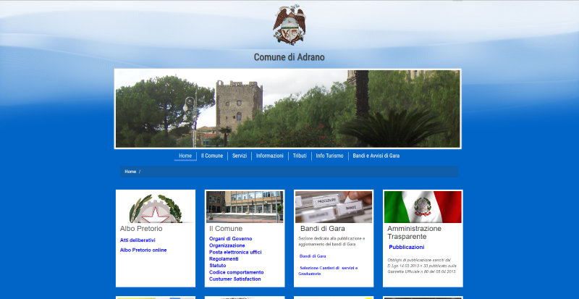Open the Posta elettronica uffici link
This screenshot has width=579, height=299.
235,252
